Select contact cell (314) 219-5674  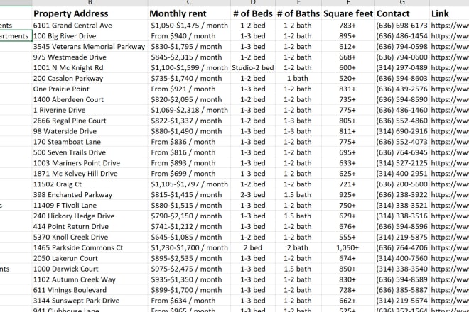(402, 301)
